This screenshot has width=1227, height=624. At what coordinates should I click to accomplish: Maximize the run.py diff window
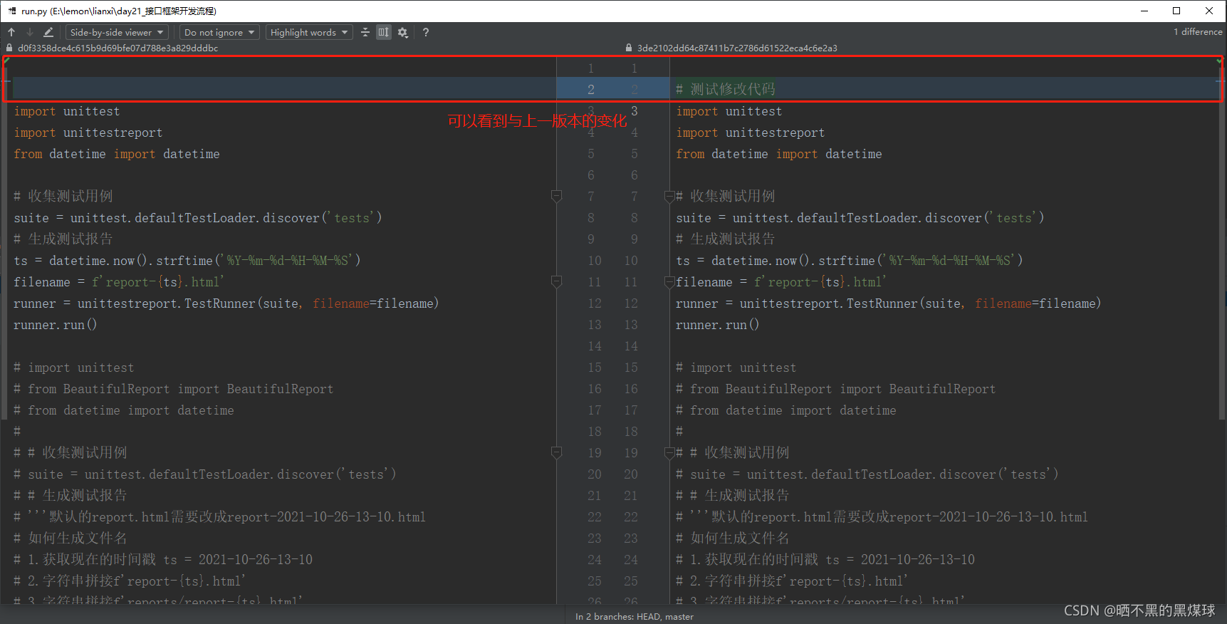(1176, 11)
